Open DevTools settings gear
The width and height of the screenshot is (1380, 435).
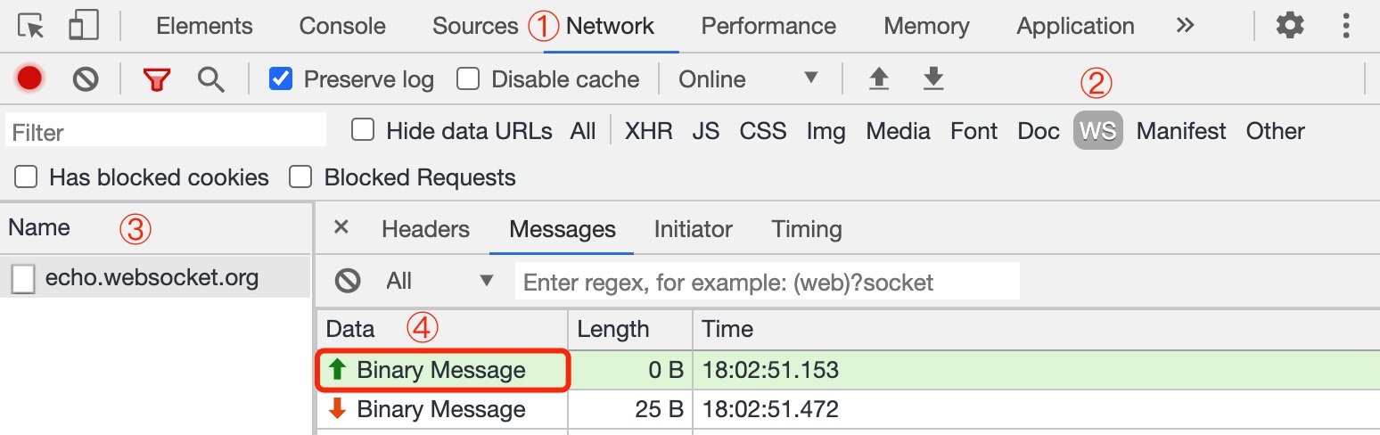(1289, 26)
